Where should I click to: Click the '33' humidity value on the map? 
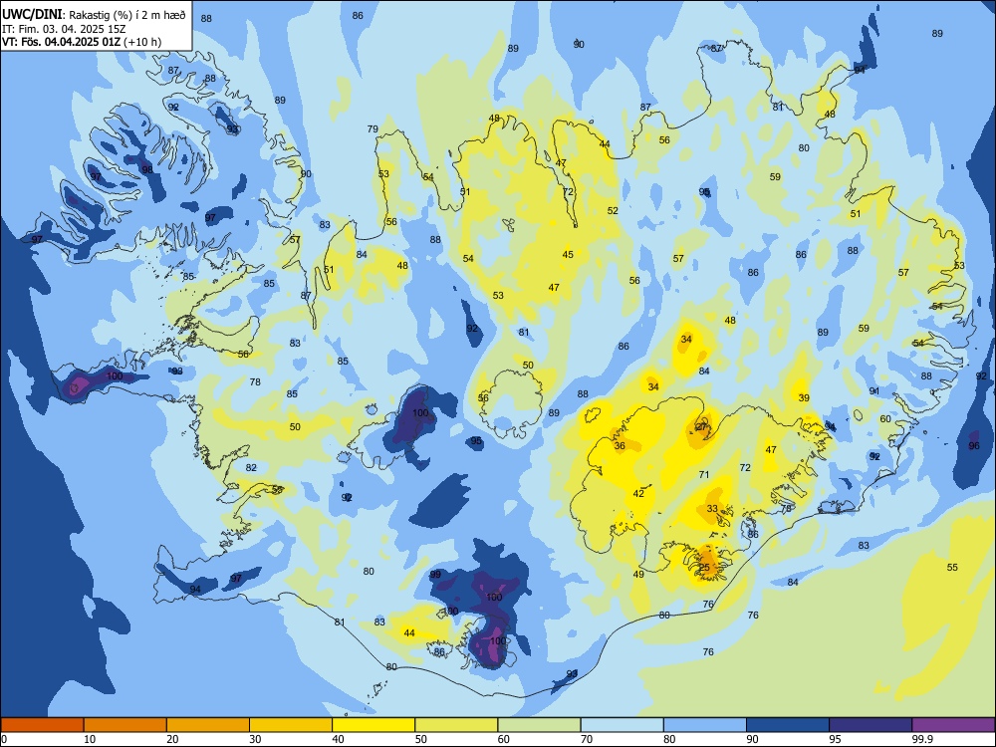click(712, 508)
